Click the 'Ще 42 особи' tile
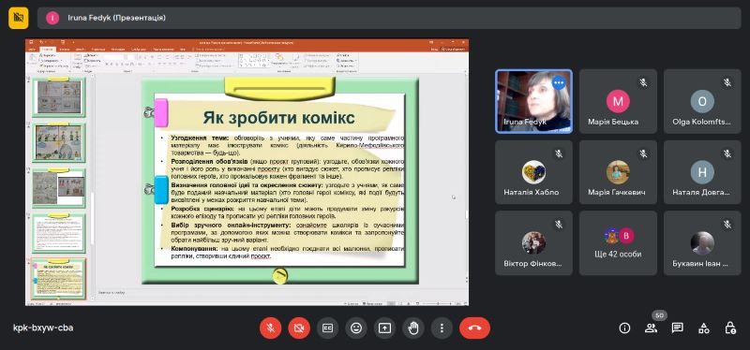Viewport: 750px width, 350px height. (618, 243)
